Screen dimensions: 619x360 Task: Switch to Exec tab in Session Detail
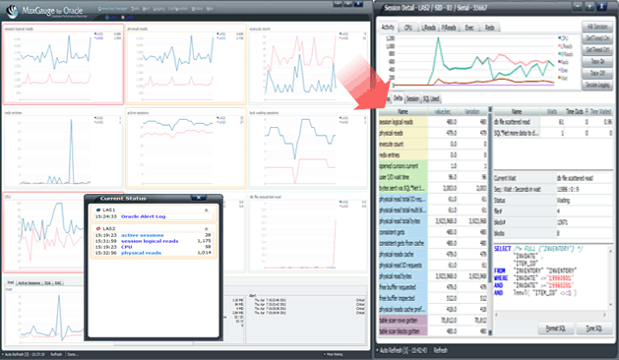(x=469, y=28)
